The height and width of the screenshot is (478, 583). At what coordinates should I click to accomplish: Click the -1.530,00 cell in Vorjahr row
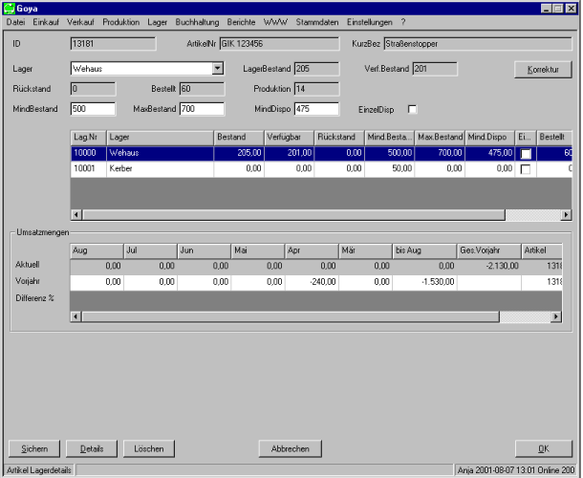tap(424, 282)
